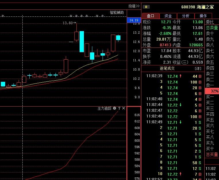Open the 资金 tab
Screen dimensions: 219x180
pos(168,16)
